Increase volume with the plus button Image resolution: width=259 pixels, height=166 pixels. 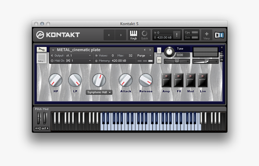(x=216, y=62)
